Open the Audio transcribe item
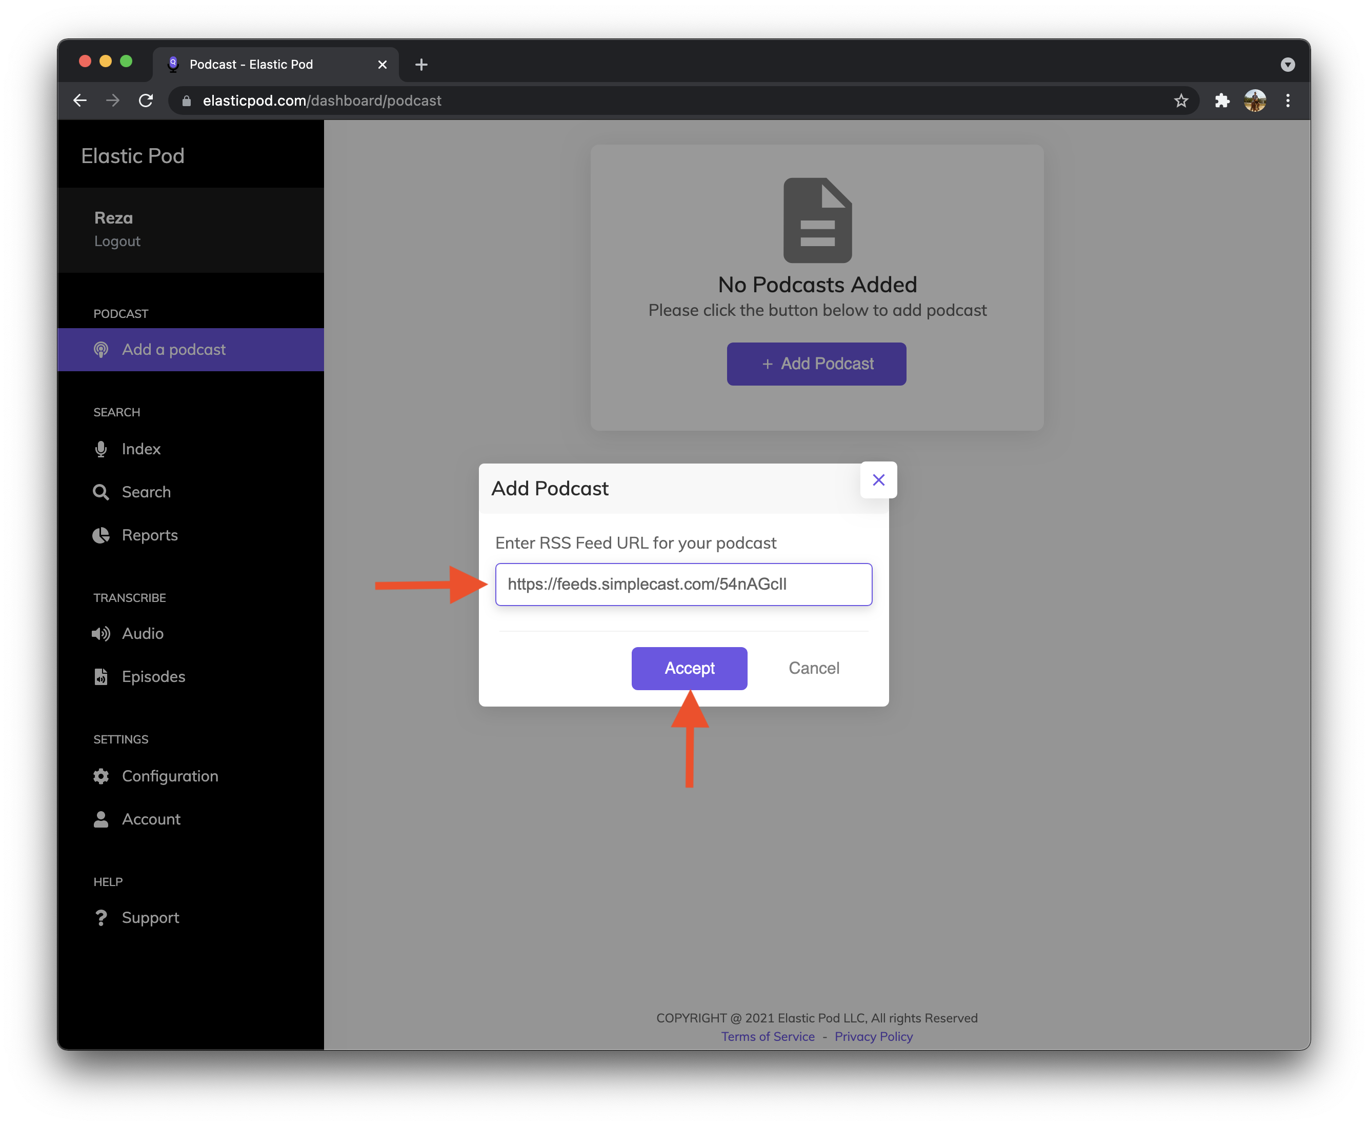1368x1126 pixels. 191,634
